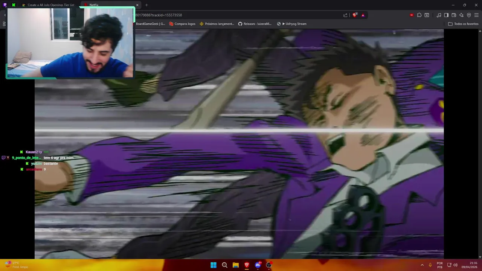Click the address bar URL text
The height and width of the screenshot is (271, 482).
tap(159, 15)
